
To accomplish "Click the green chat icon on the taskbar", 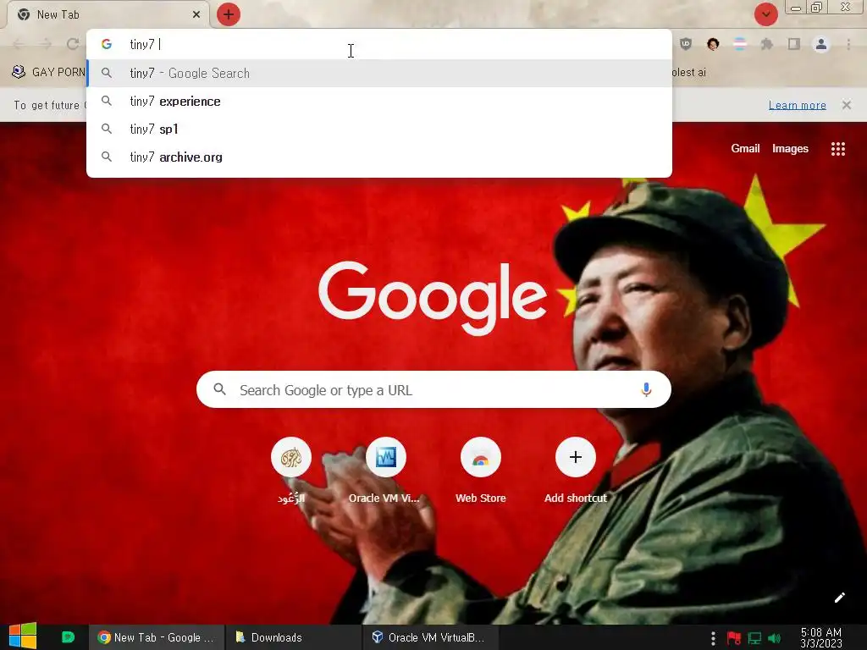I will pos(68,637).
